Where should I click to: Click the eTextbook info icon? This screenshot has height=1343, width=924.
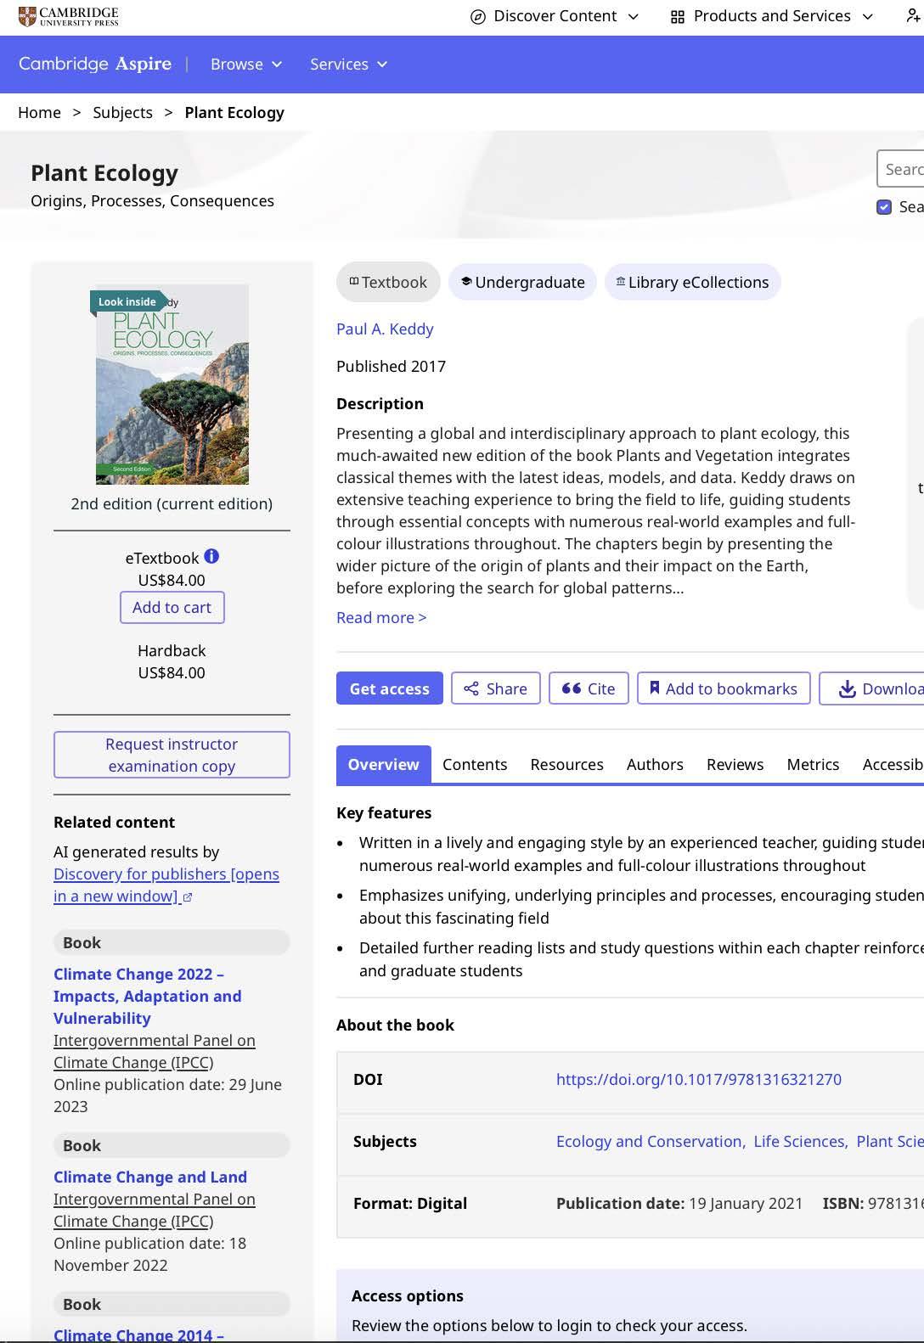pos(211,557)
